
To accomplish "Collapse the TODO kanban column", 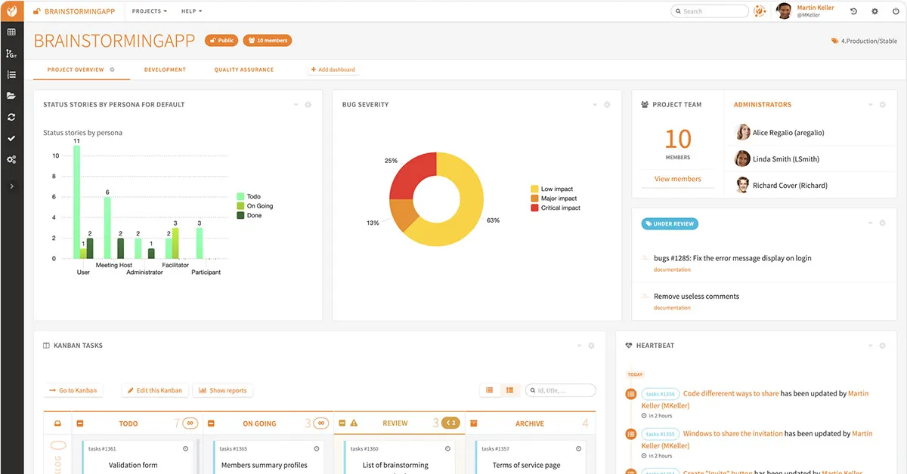I will (80, 423).
